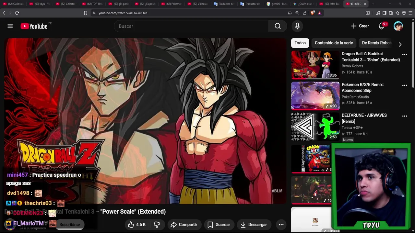Click the install/cast screen icon in address bar
Viewport: 415px width, 233px height.
290,13
